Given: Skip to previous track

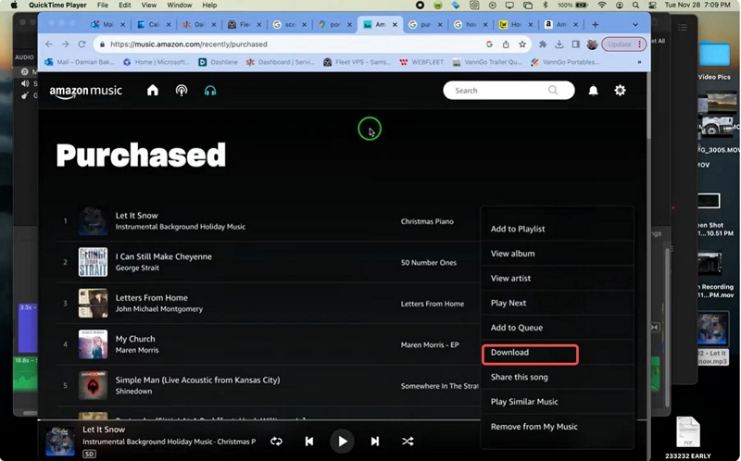Looking at the screenshot, I should 309,442.
